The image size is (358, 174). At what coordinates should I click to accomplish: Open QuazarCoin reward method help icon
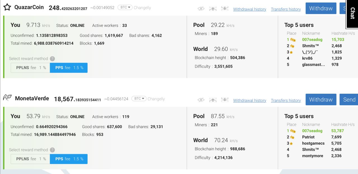[x=52, y=59]
